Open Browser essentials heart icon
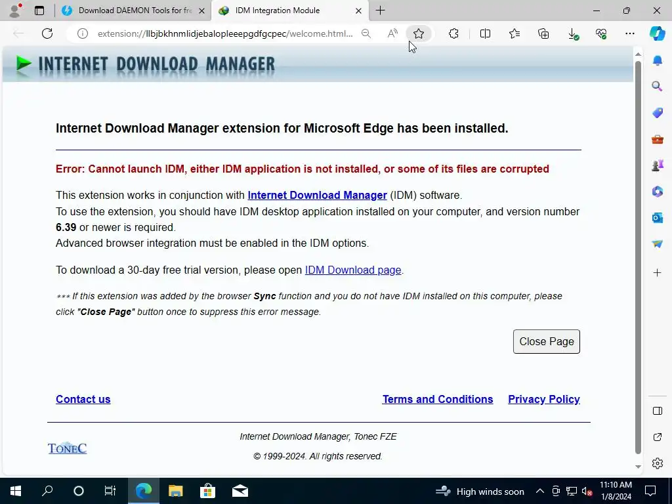The image size is (672, 504). point(601,33)
